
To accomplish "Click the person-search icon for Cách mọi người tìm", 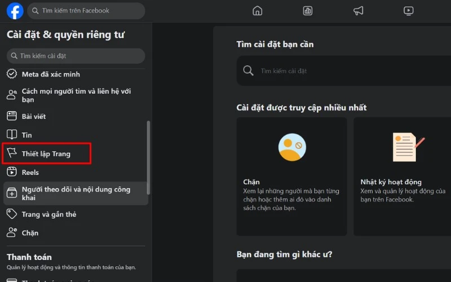I will coord(12,95).
